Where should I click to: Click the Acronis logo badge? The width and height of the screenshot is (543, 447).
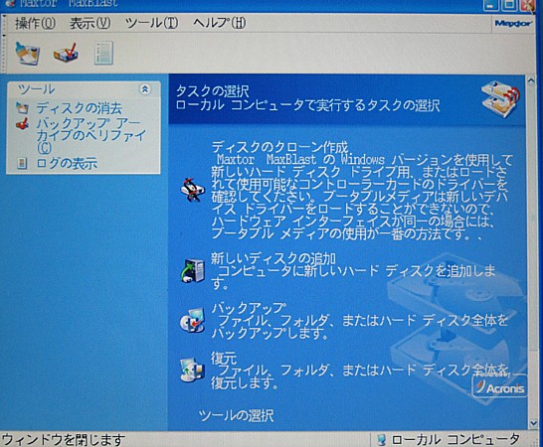click(500, 387)
